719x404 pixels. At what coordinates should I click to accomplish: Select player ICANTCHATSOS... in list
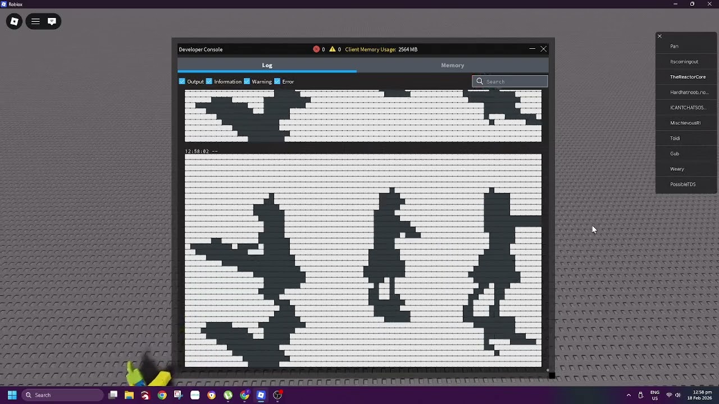[686, 108]
